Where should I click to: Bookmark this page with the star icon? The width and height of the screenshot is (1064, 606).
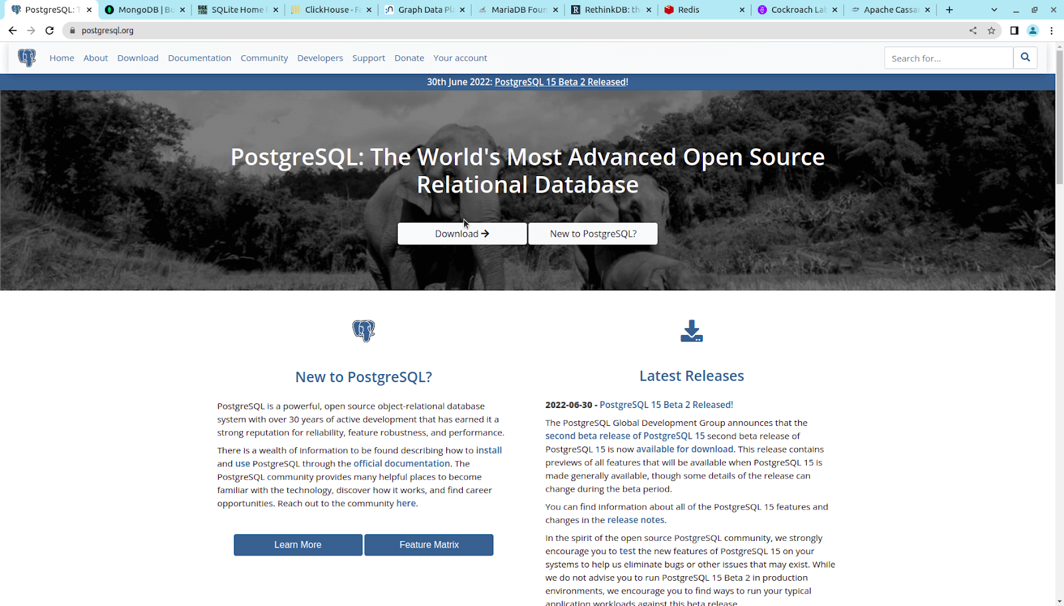tap(992, 31)
